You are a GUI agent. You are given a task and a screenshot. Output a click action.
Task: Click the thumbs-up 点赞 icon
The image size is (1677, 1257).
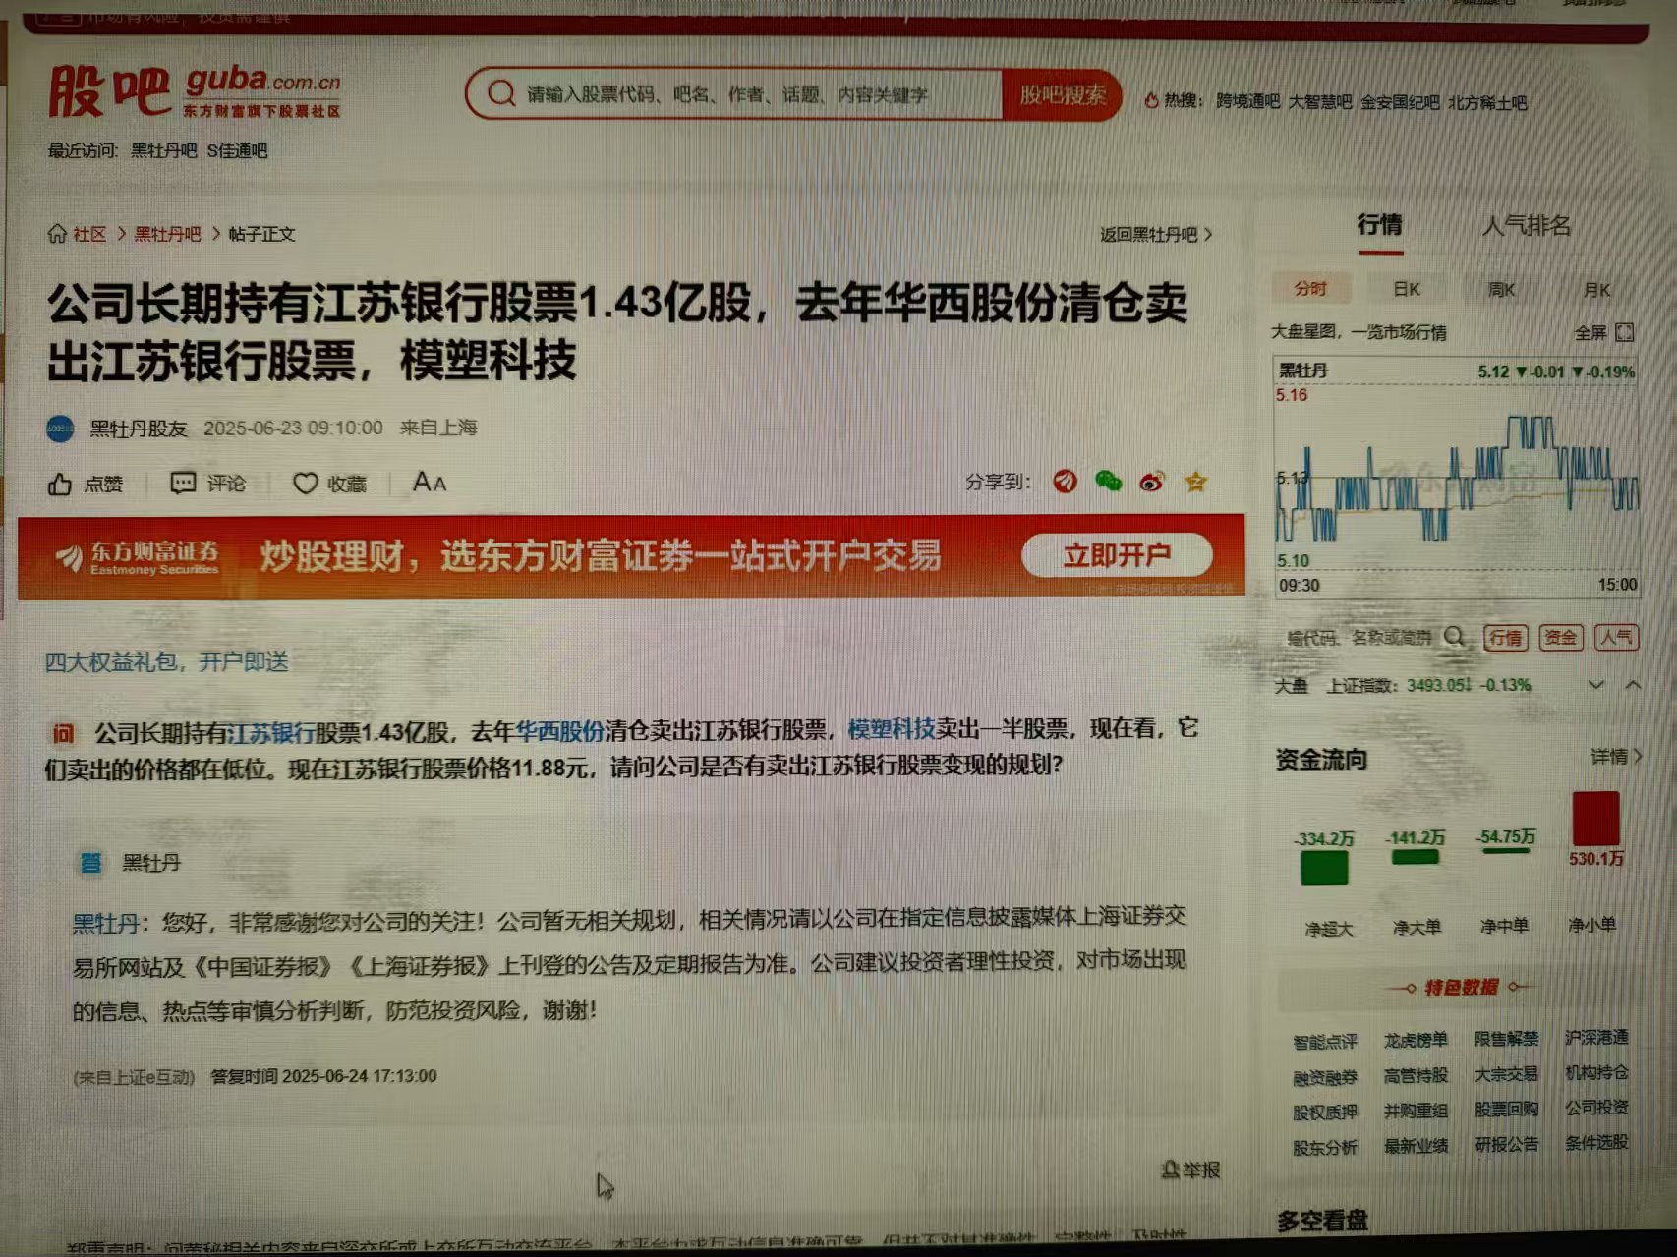pos(60,484)
